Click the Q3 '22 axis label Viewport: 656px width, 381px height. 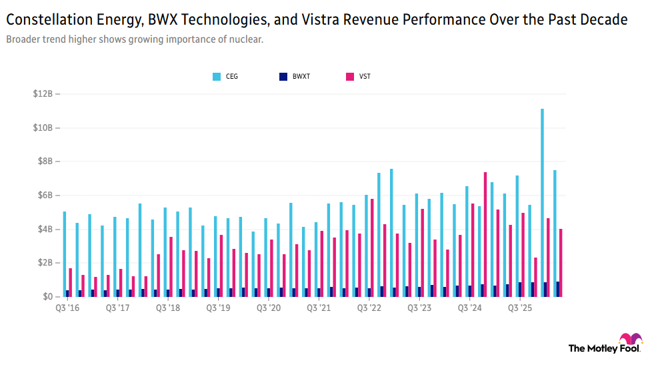[369, 308]
